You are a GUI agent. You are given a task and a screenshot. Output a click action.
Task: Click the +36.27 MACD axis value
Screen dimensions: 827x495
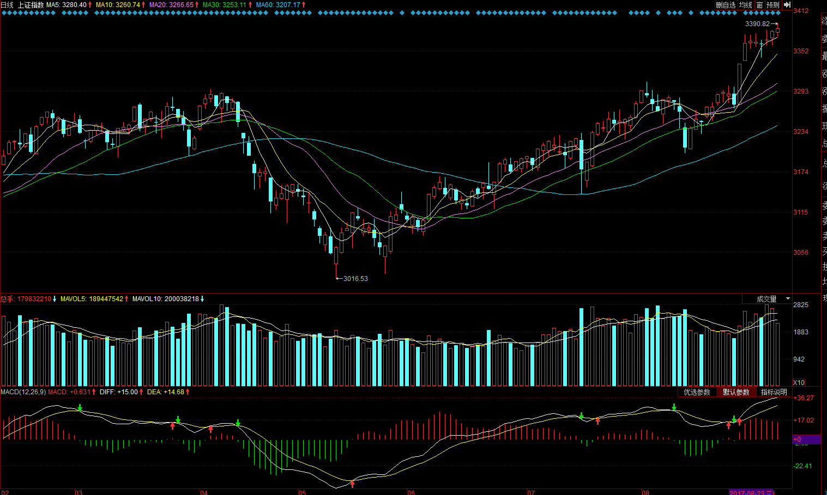804,398
